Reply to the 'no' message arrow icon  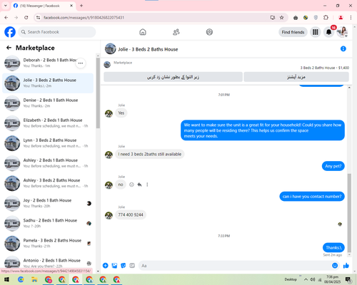(x=139, y=185)
